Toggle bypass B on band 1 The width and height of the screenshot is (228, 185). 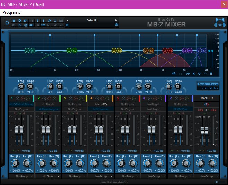17,99
